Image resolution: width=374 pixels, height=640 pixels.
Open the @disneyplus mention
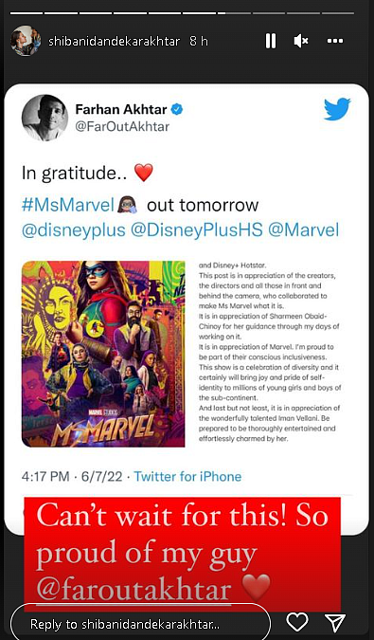point(73,230)
